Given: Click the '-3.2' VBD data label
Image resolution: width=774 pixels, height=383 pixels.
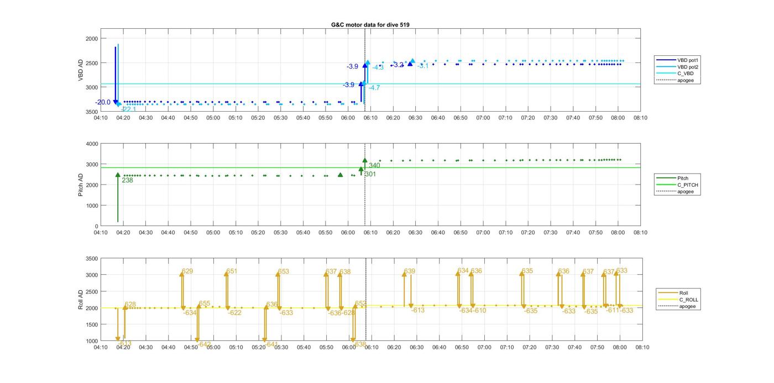Looking at the screenshot, I should (x=399, y=65).
